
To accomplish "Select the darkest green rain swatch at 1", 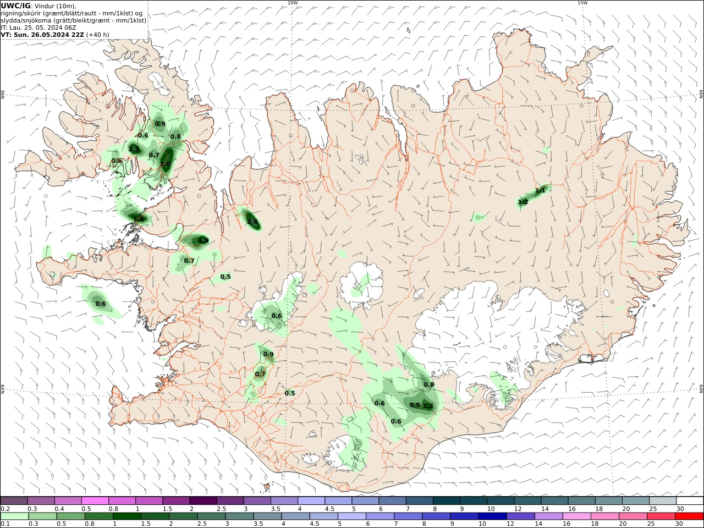I will coord(127,516).
